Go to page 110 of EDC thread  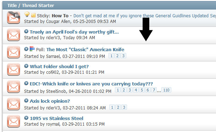pos(166,90)
